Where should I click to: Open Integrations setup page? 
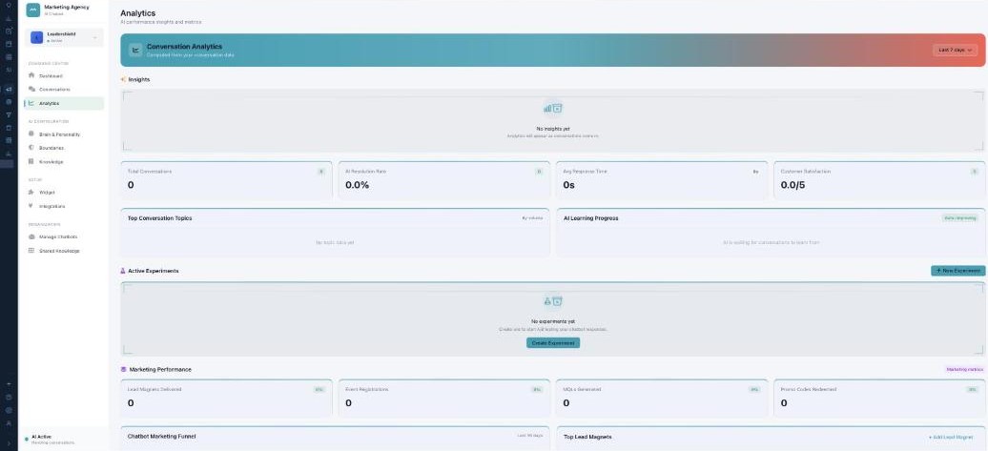click(x=64, y=206)
